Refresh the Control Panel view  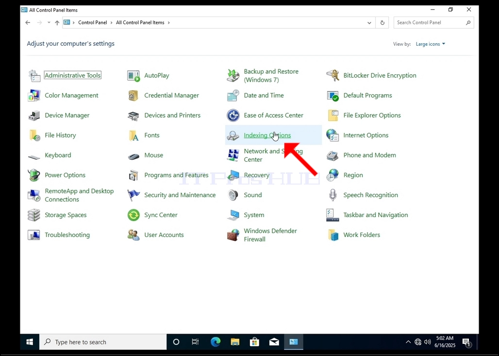[382, 23]
